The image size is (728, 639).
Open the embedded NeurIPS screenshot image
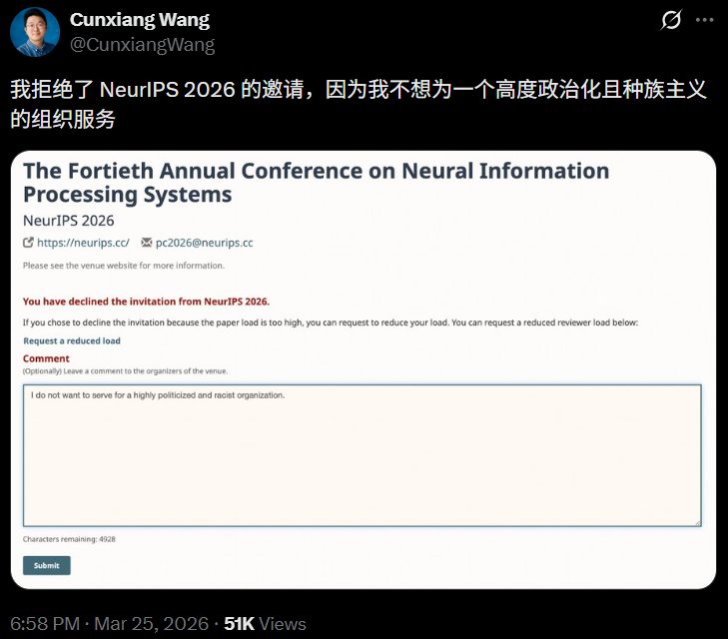coord(364,369)
